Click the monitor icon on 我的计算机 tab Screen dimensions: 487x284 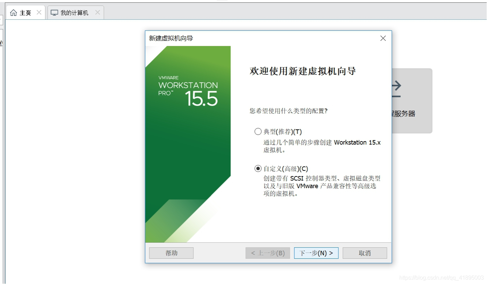click(54, 13)
